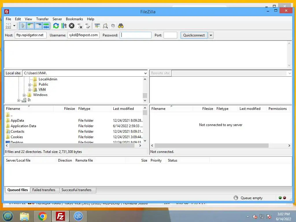Viewport: 296px width, 222px height.
Task: Select the Windows folder in tree
Action: [40, 95]
